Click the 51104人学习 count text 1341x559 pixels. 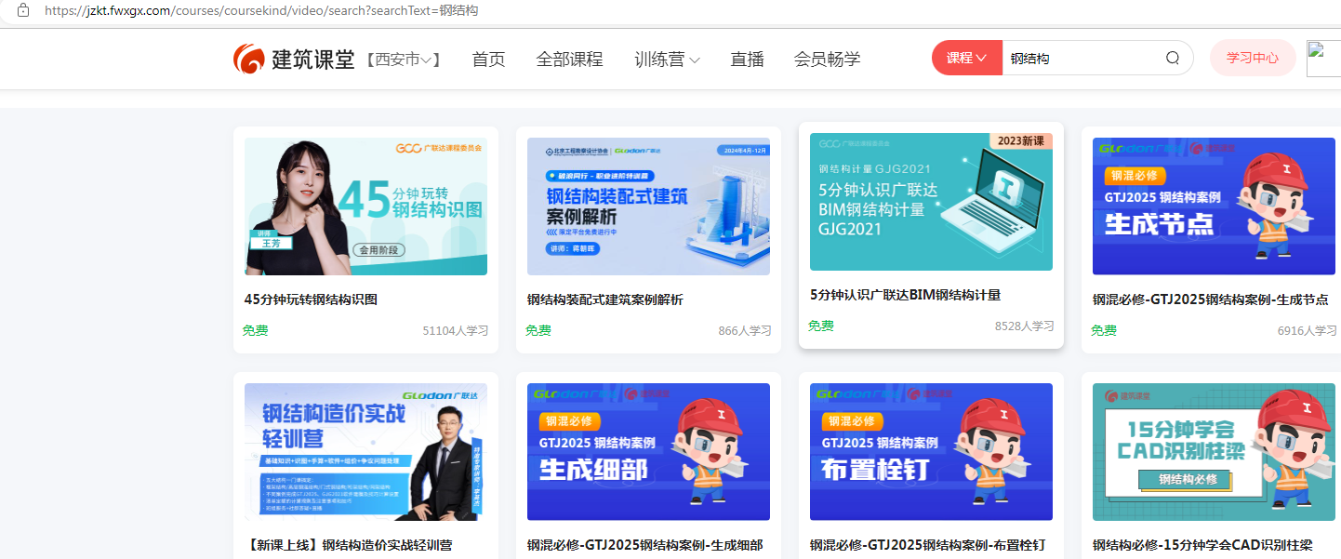pyautogui.click(x=455, y=331)
